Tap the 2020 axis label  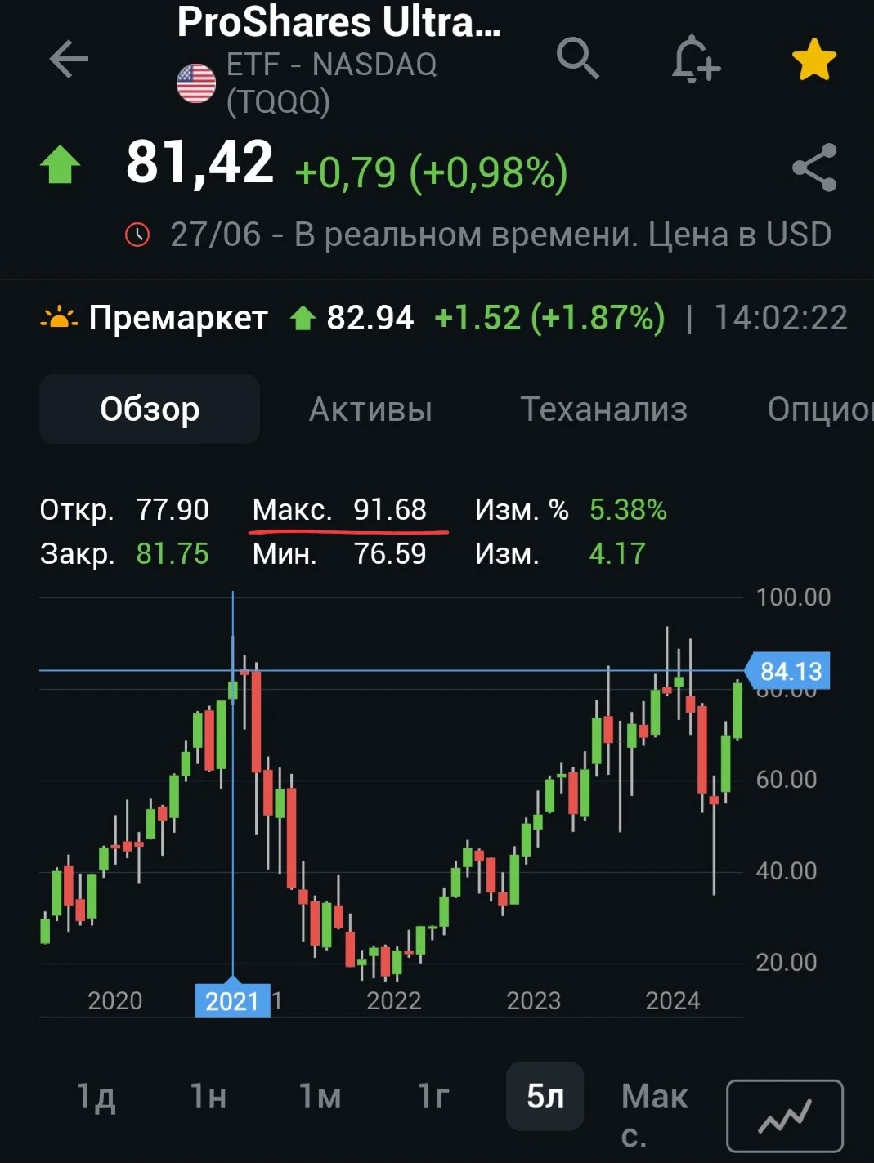click(114, 1000)
